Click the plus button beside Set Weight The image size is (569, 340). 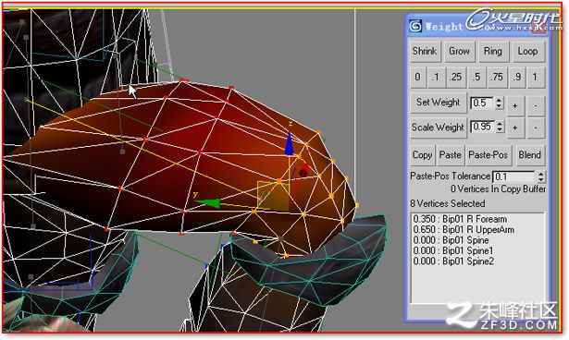coord(515,106)
